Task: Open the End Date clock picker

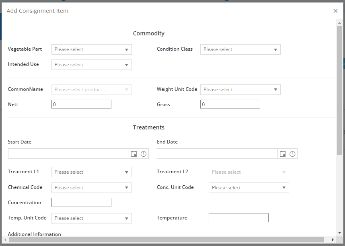Action: click(292, 154)
